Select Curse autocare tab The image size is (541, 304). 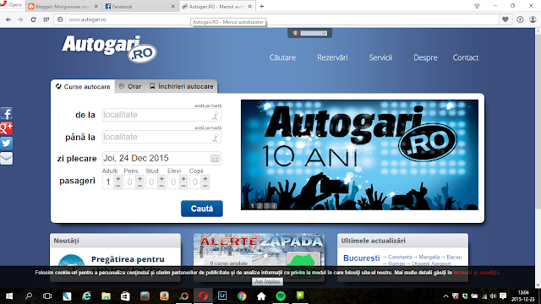(83, 86)
